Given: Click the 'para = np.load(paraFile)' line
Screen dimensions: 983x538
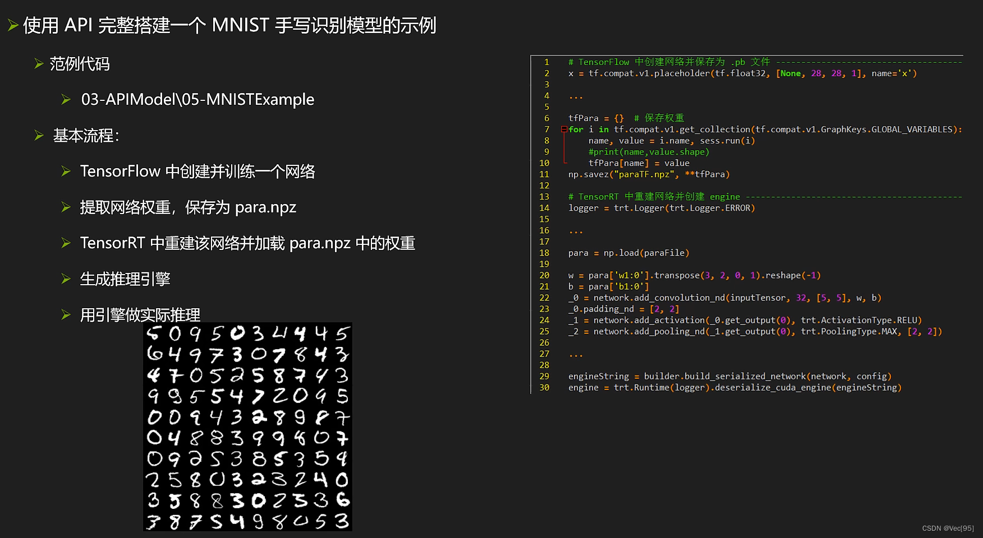Looking at the screenshot, I should 628,253.
